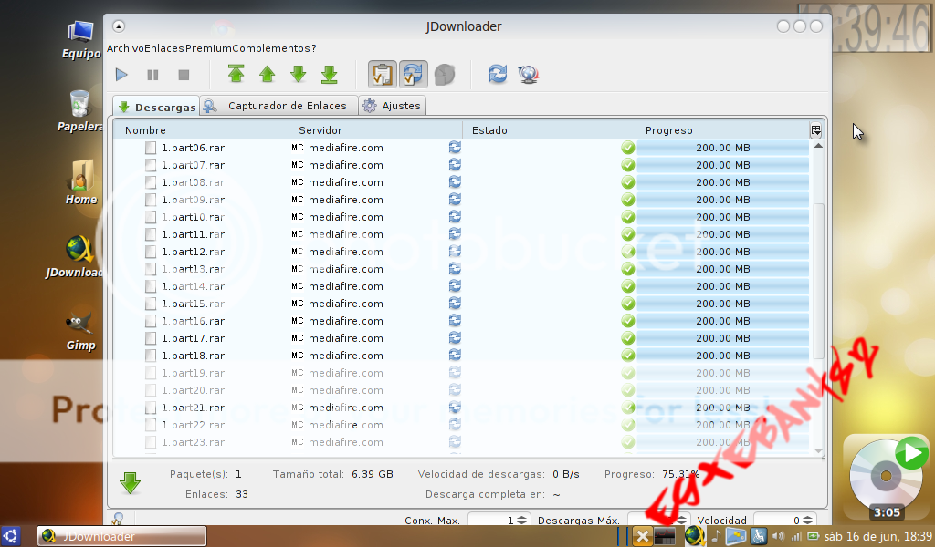Open the Archivo menu

click(125, 48)
